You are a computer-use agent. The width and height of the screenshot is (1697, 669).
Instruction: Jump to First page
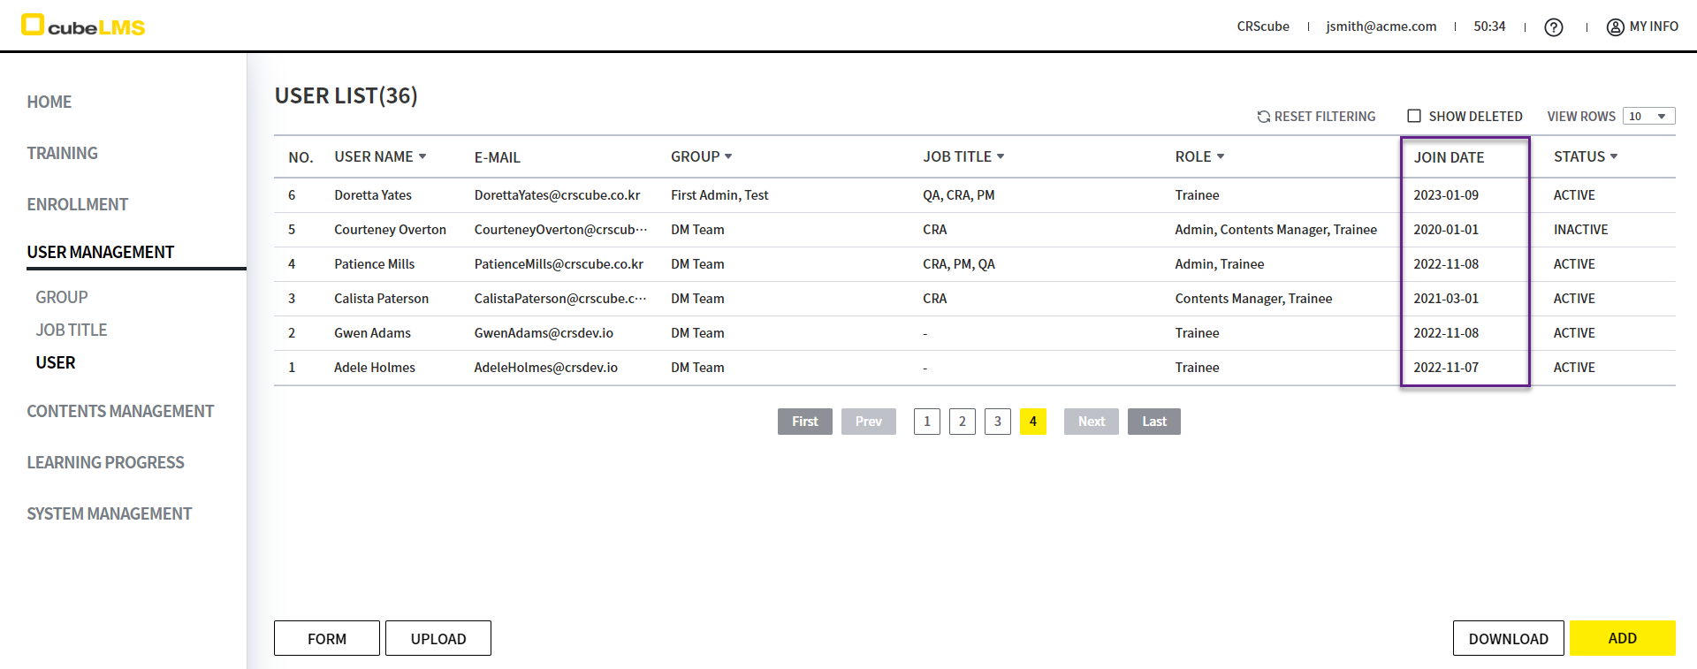coord(804,422)
